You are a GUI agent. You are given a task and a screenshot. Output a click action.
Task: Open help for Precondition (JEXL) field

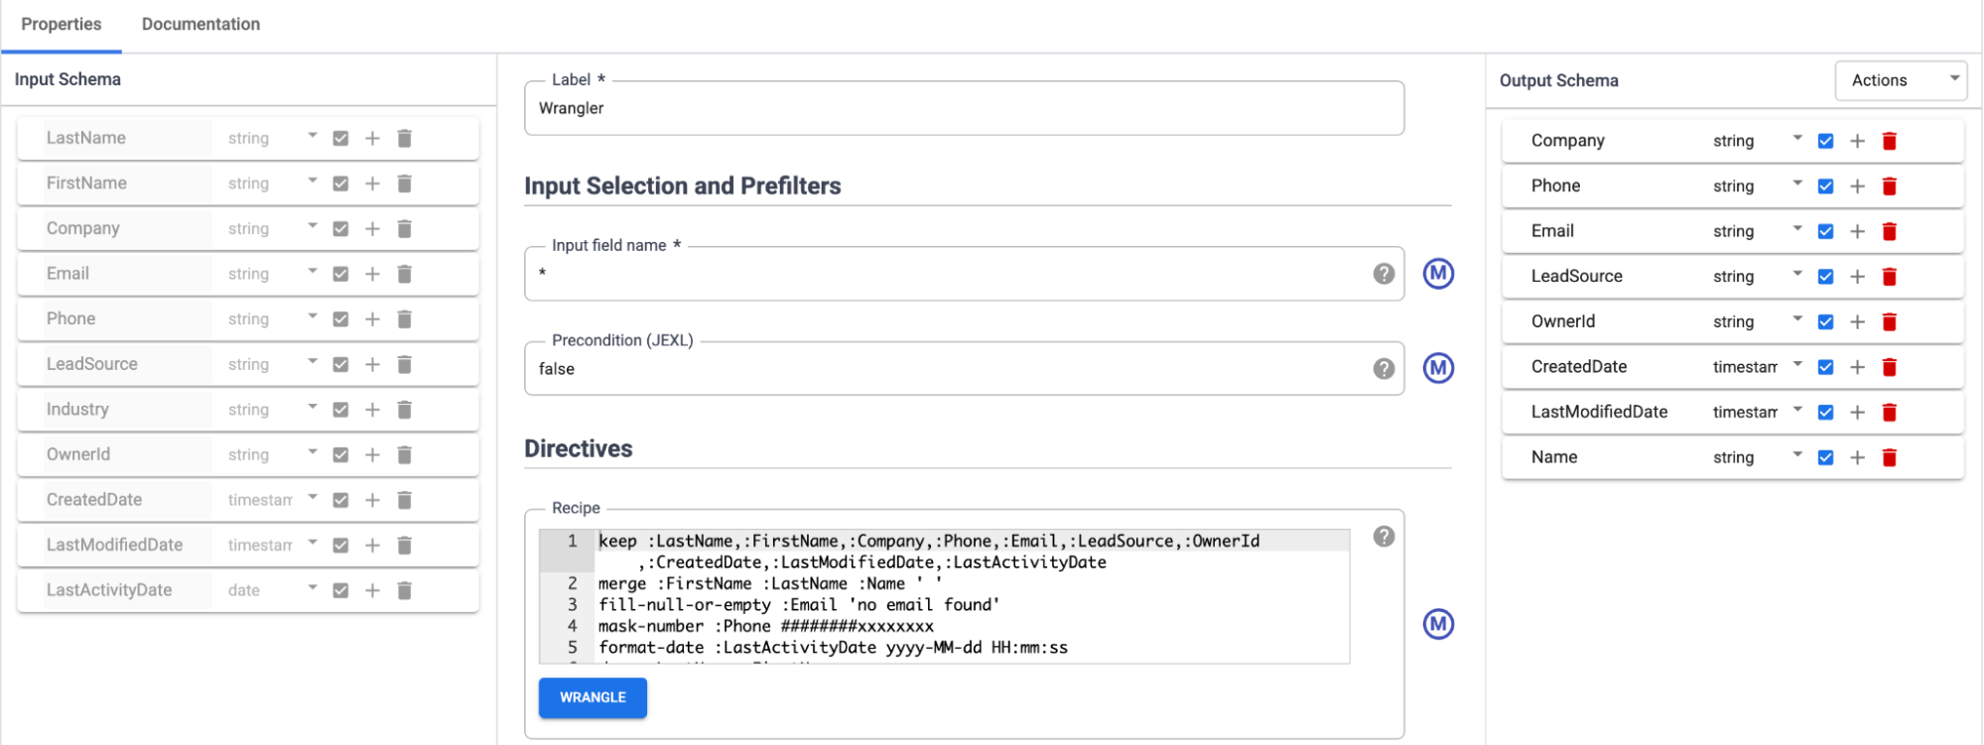[x=1384, y=369]
